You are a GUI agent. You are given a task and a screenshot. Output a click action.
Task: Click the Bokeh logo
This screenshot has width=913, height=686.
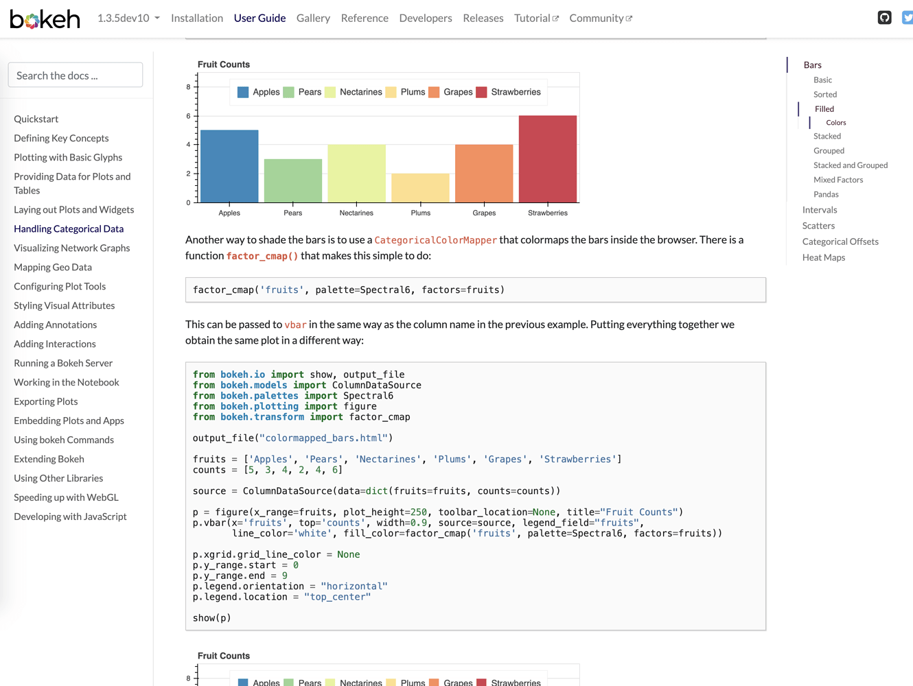(x=43, y=19)
